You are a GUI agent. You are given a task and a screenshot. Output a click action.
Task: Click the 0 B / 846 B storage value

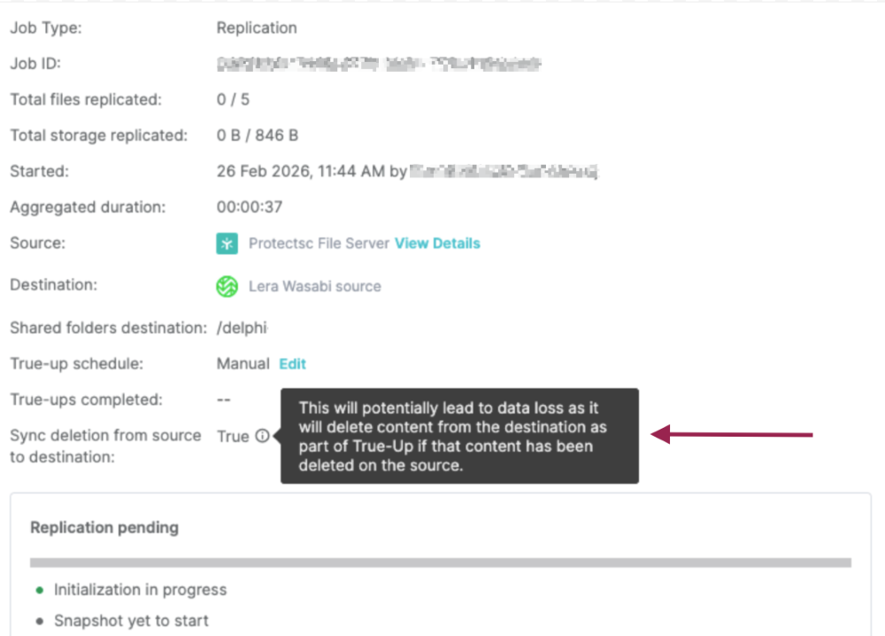pyautogui.click(x=258, y=136)
